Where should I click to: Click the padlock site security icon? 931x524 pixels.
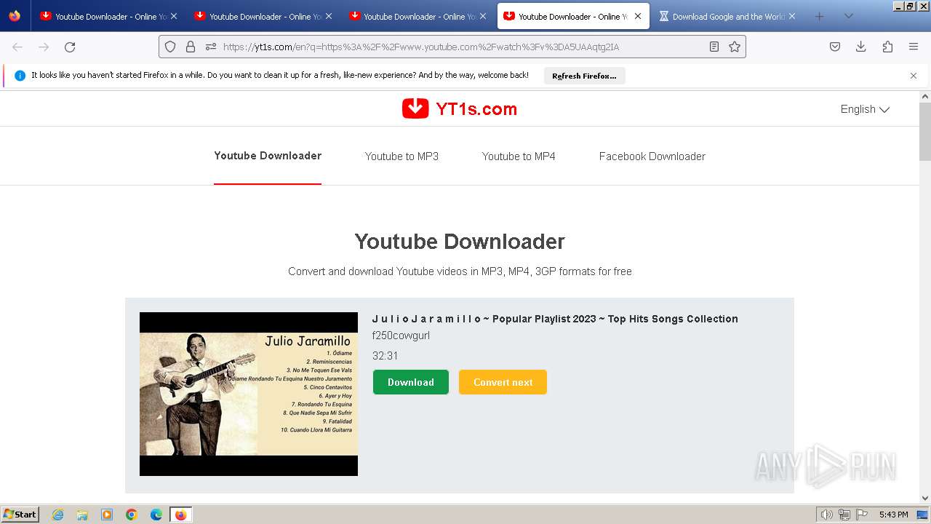191,47
